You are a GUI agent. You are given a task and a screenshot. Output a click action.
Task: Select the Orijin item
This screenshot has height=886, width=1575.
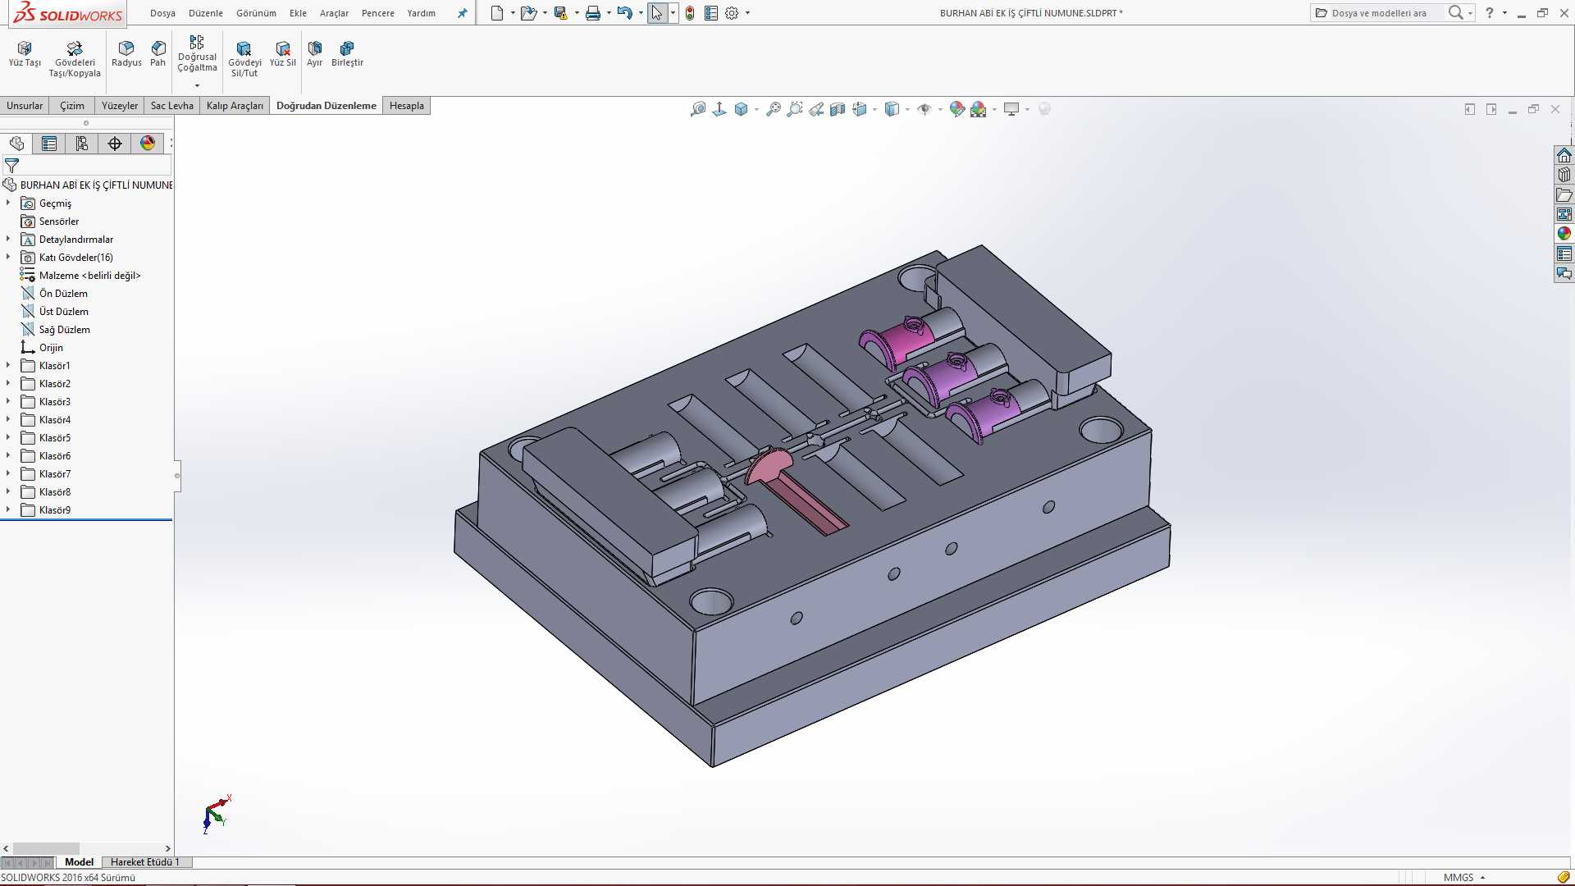pos(51,348)
